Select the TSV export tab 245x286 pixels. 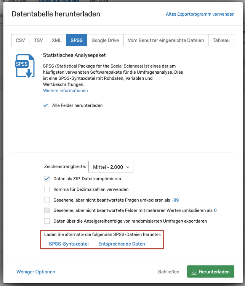(x=38, y=40)
